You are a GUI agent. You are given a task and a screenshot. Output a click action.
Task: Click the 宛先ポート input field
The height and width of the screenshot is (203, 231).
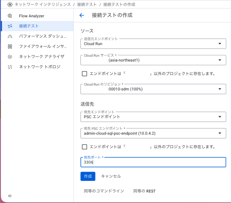point(153,162)
